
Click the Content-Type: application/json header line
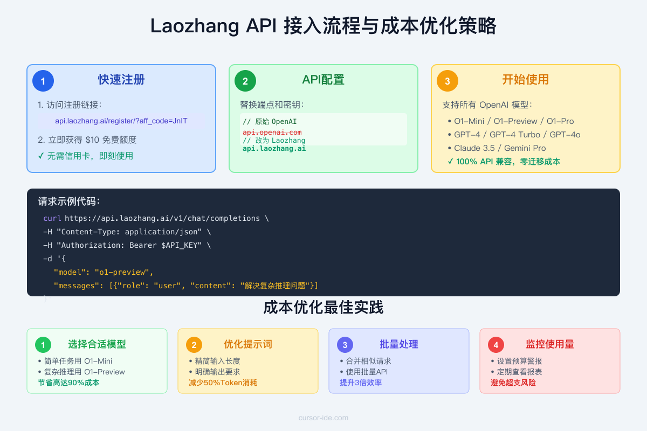(127, 232)
